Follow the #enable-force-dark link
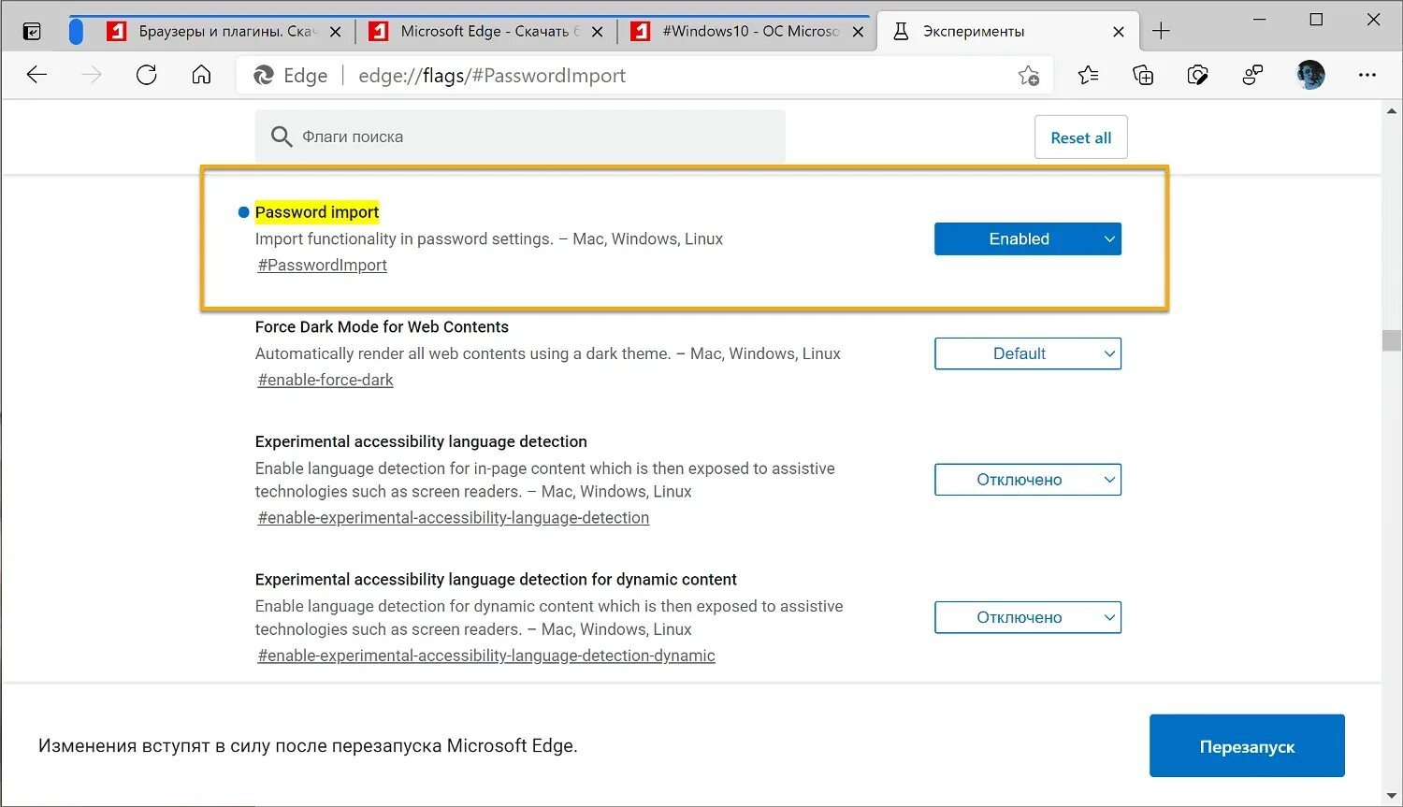 pyautogui.click(x=325, y=381)
